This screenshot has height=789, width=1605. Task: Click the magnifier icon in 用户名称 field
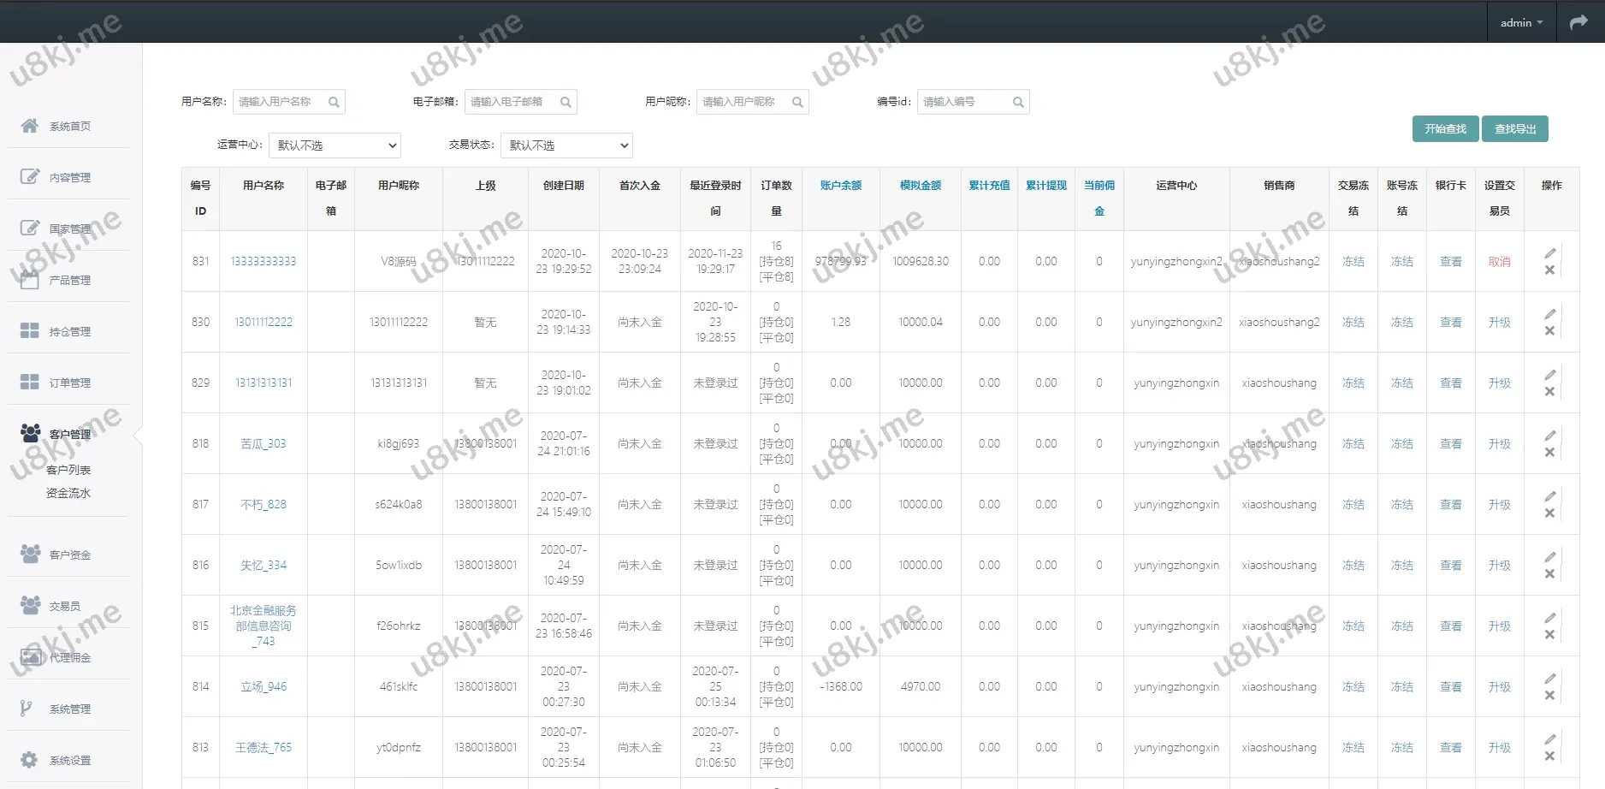[335, 102]
